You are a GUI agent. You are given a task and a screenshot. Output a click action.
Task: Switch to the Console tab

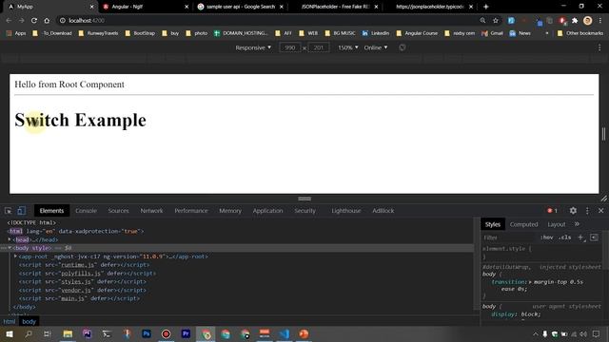click(86, 211)
